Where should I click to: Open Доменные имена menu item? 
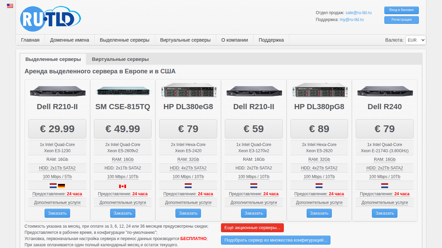69,40
